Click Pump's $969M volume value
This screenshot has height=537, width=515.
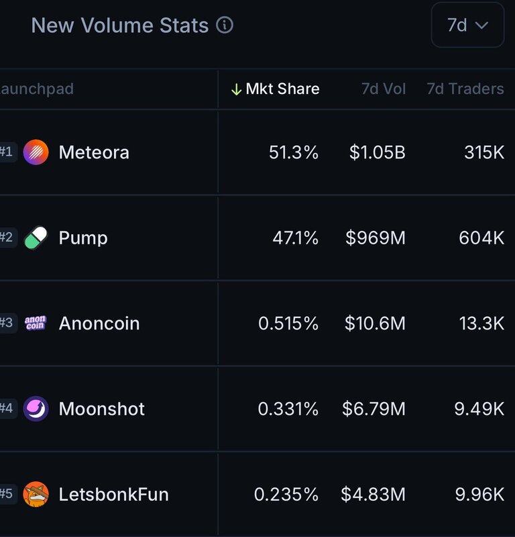(x=376, y=238)
